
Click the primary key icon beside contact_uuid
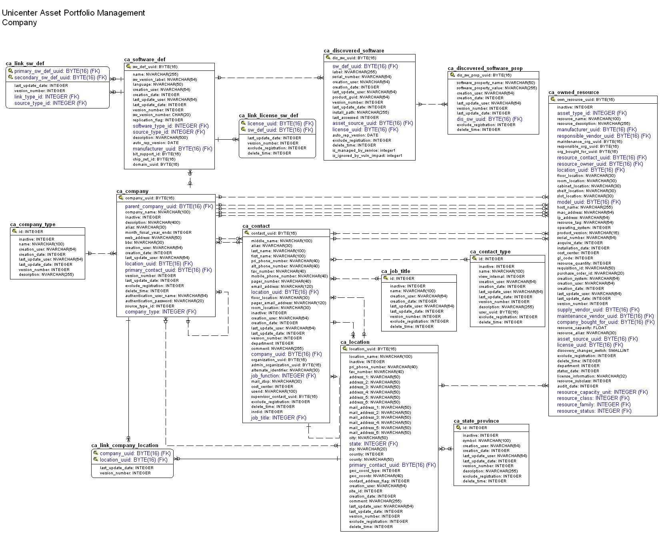[247, 233]
